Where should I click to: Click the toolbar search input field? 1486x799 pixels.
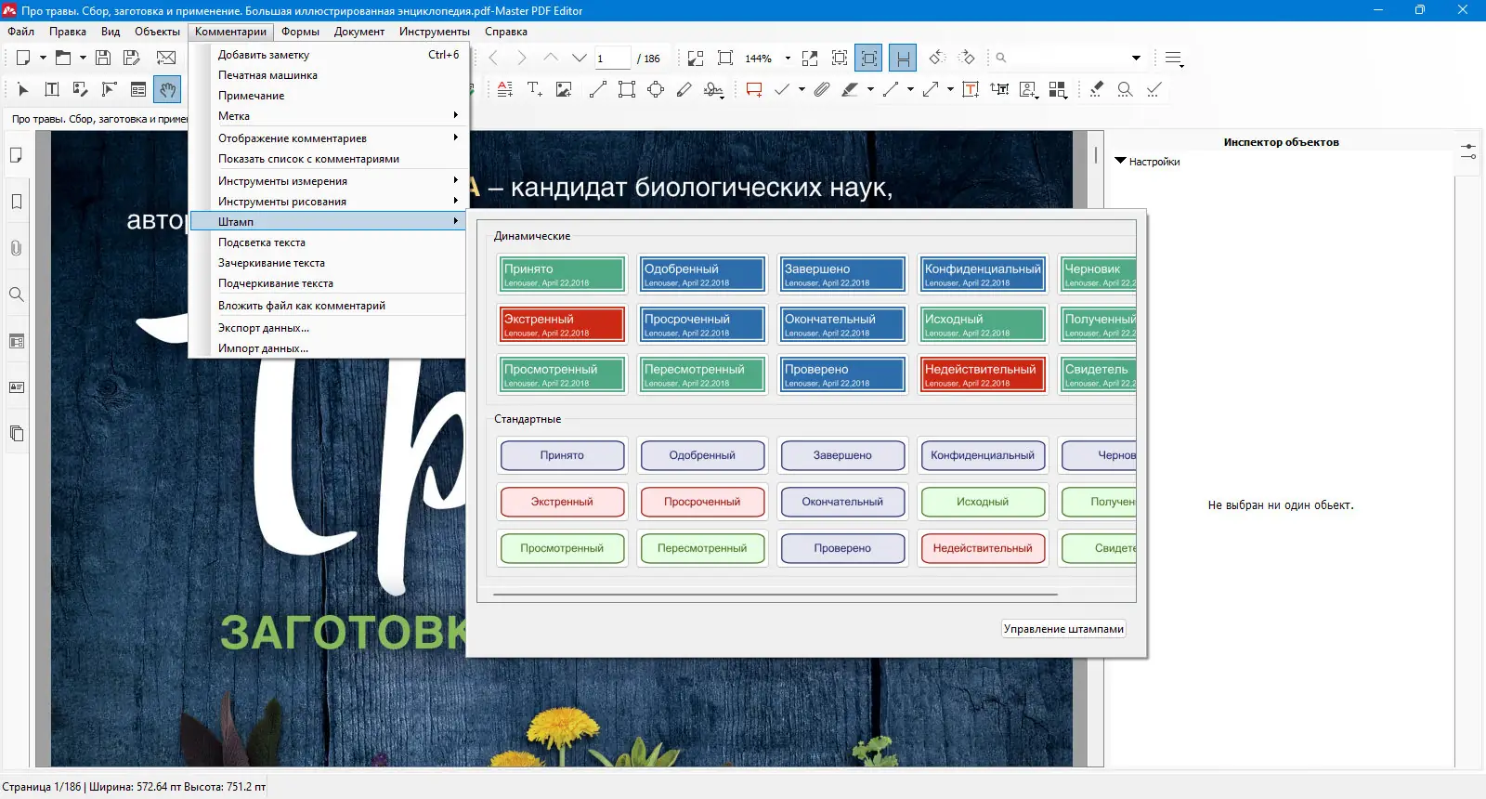pos(1066,58)
